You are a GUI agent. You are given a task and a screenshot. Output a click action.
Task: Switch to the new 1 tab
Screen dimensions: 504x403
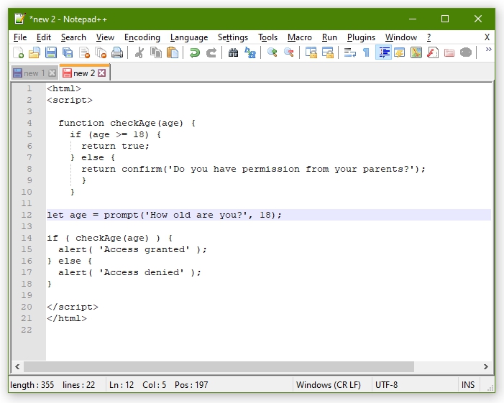(x=35, y=73)
